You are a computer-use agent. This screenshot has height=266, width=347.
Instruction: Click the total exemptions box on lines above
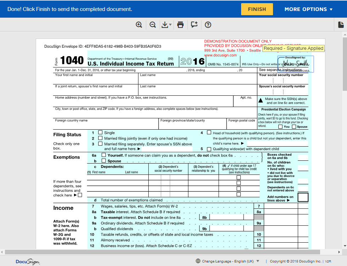click(x=303, y=197)
